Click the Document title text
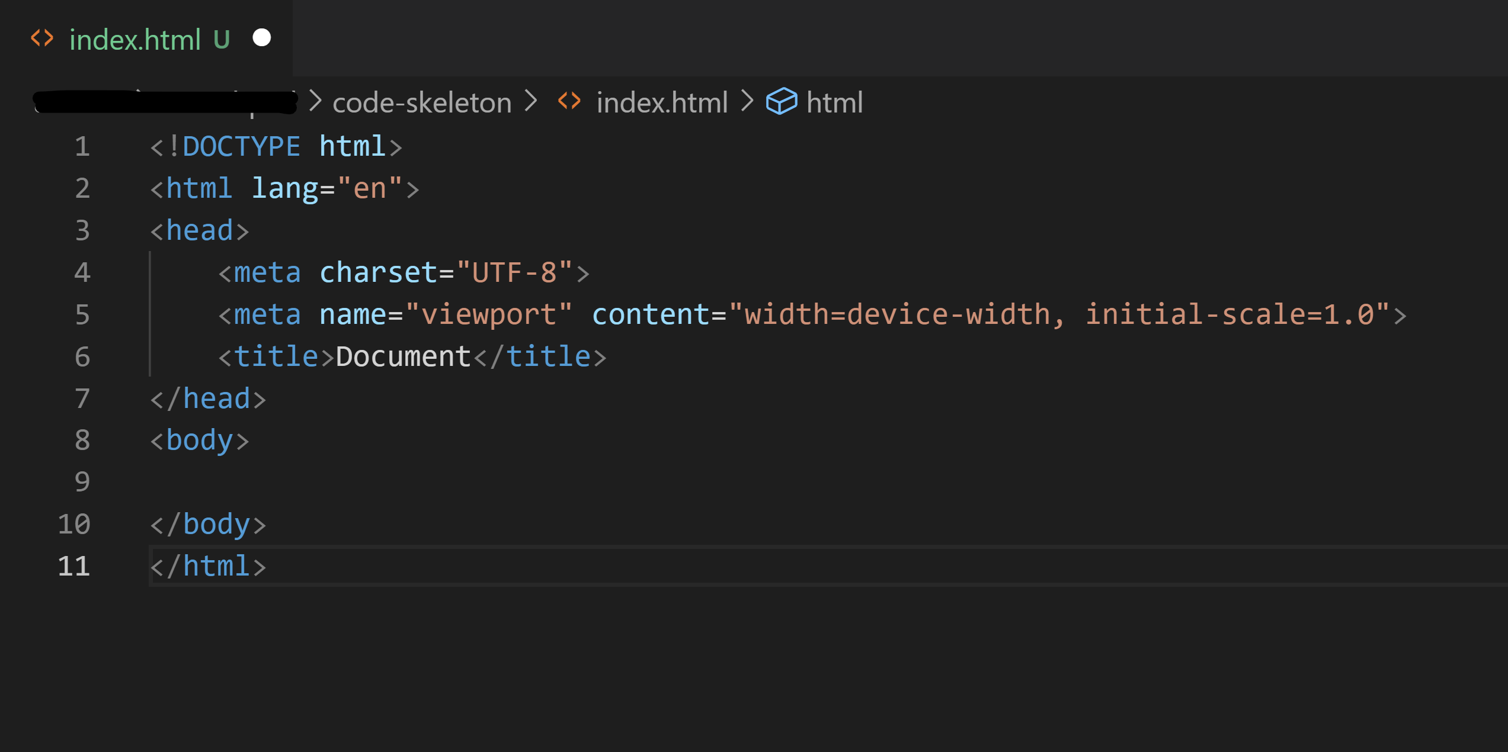 [404, 357]
